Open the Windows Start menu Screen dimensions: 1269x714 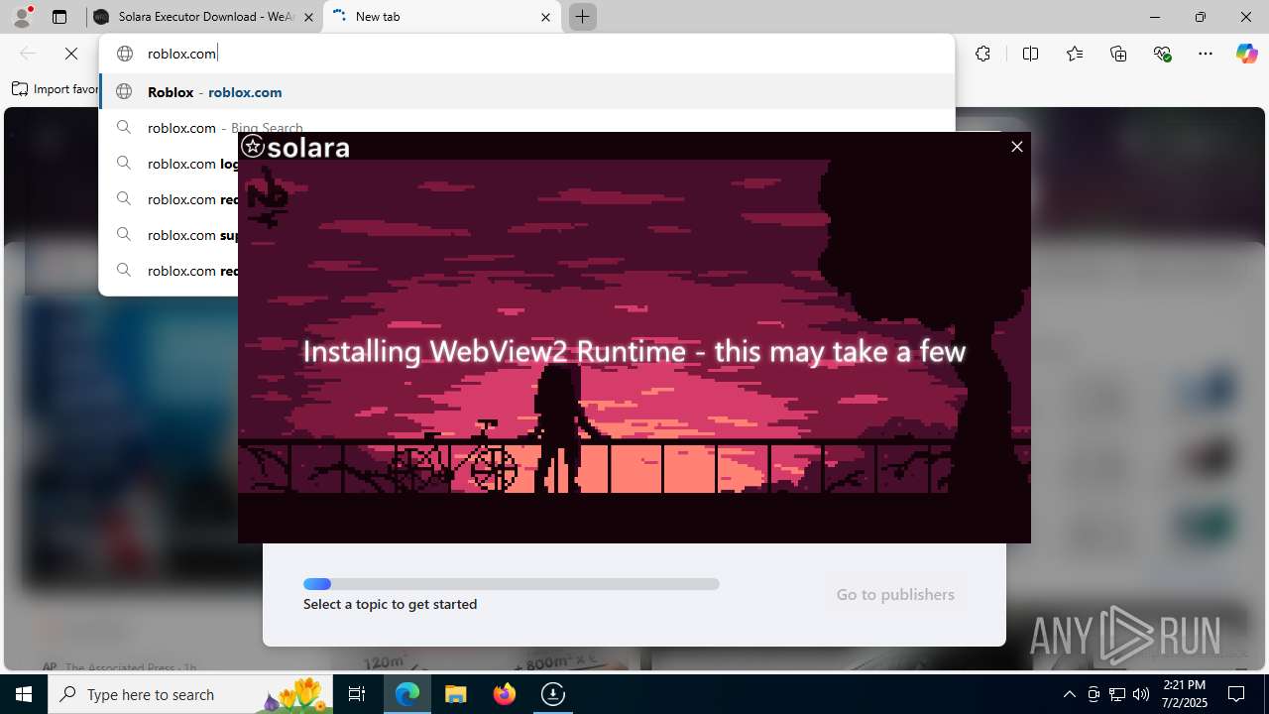pyautogui.click(x=24, y=694)
